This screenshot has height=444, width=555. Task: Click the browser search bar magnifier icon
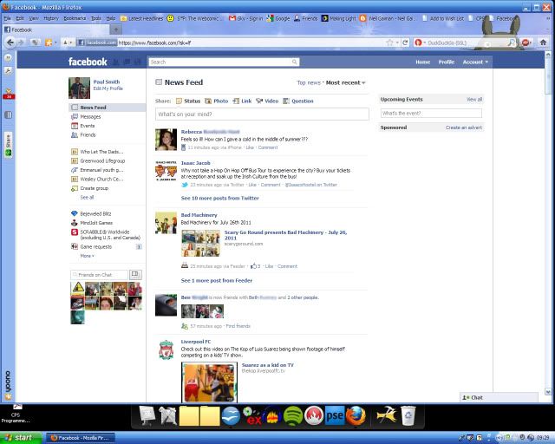click(x=512, y=42)
